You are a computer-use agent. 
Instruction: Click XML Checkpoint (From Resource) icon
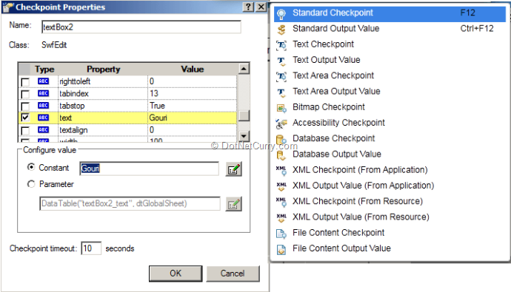281,202
